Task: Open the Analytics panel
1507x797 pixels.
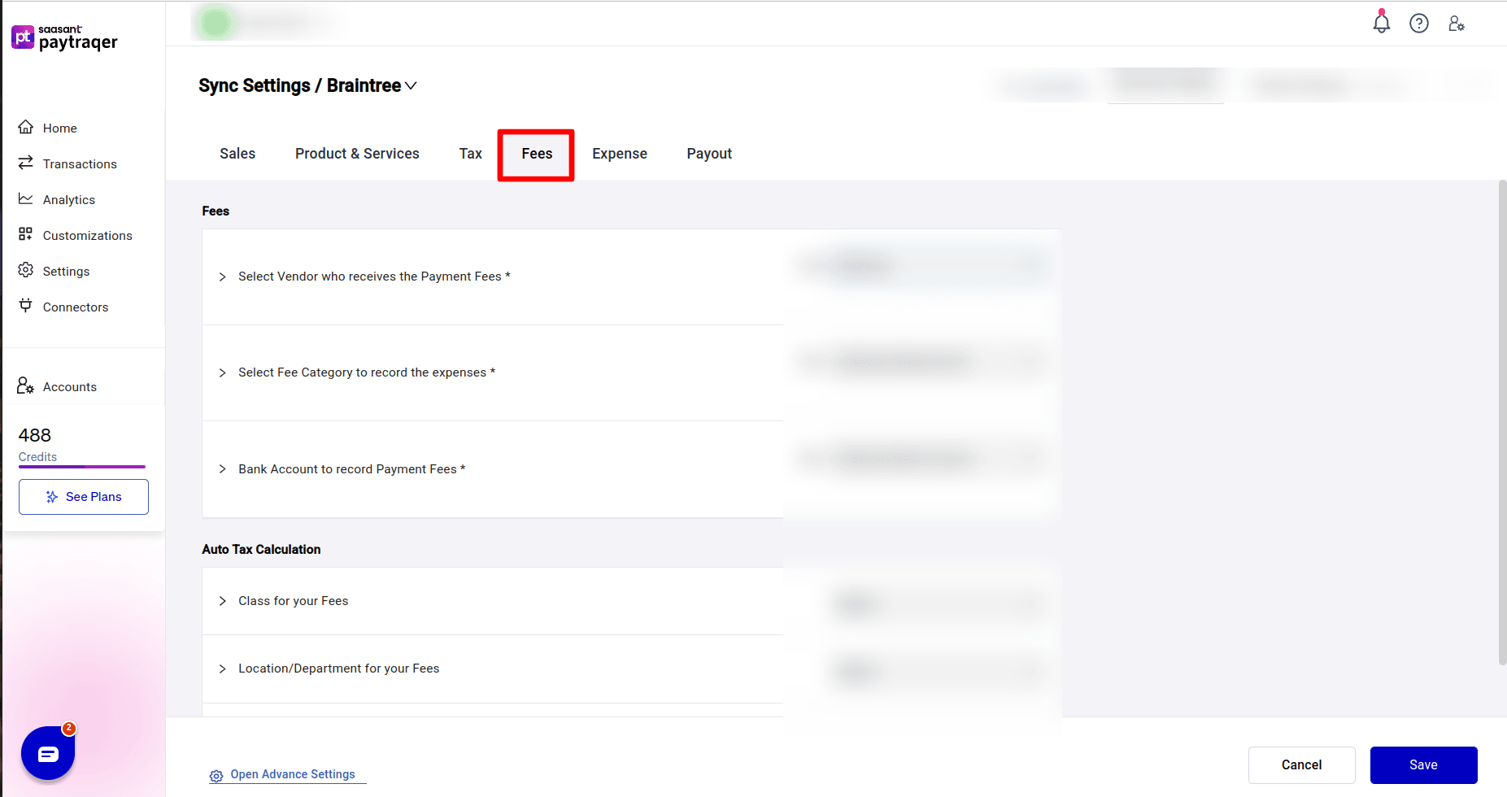Action: (69, 199)
